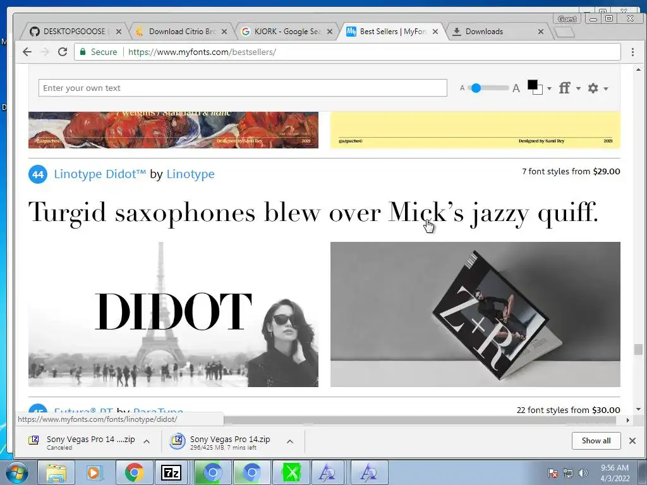Click the network tray icon

pos(568,473)
